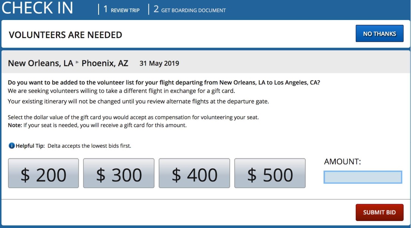The image size is (411, 228).
Task: Decline volunteering with the No Thanks button
Action: point(379,34)
